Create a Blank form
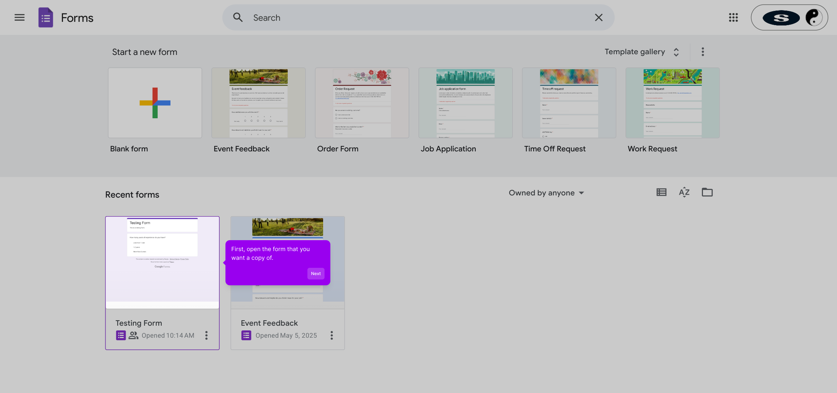Image resolution: width=837 pixels, height=393 pixels. [155, 103]
